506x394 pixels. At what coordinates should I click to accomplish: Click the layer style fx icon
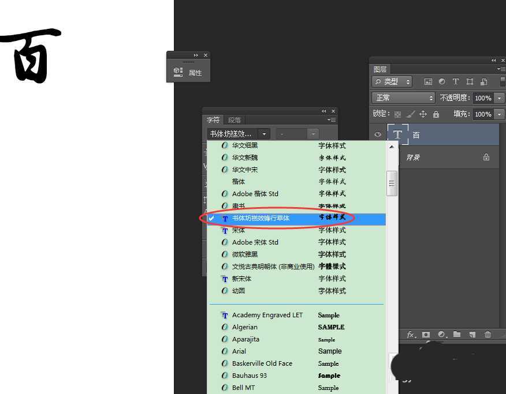click(411, 335)
